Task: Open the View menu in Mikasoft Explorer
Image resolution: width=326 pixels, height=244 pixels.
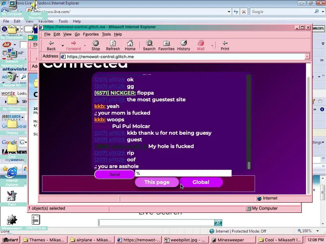Action: pyautogui.click(x=67, y=34)
